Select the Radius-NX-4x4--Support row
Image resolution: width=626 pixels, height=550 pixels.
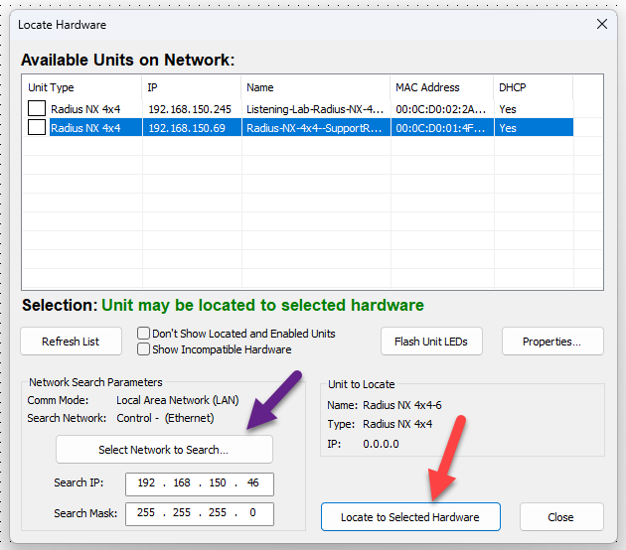click(x=314, y=128)
